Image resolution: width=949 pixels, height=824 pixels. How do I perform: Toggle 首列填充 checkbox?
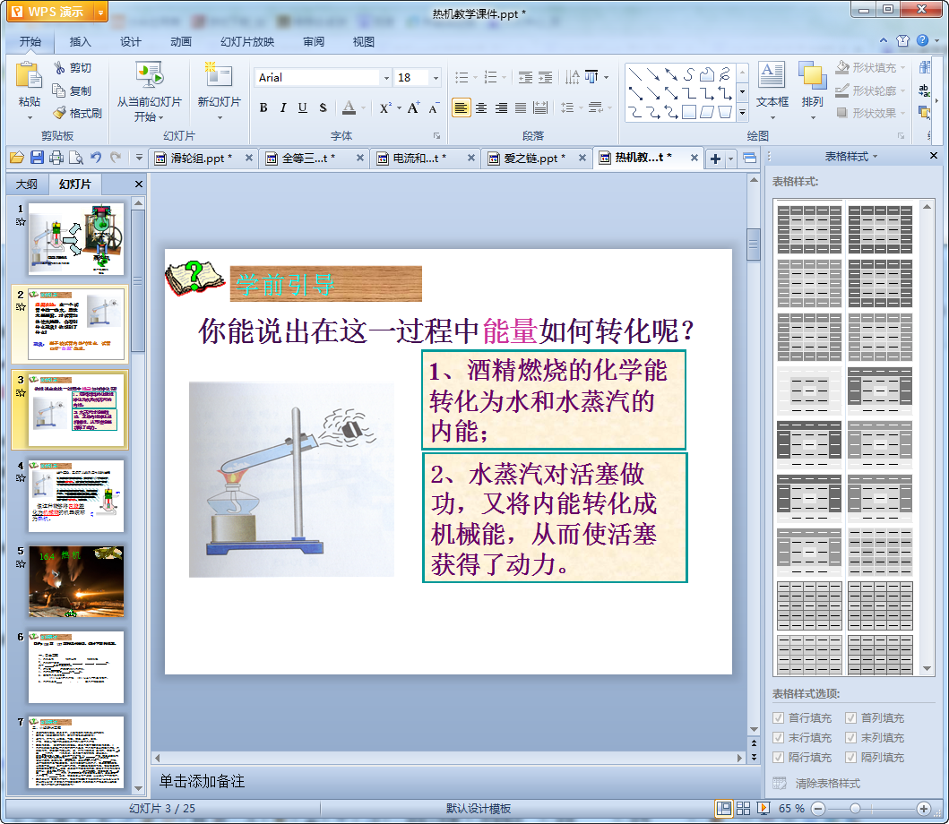pos(851,717)
